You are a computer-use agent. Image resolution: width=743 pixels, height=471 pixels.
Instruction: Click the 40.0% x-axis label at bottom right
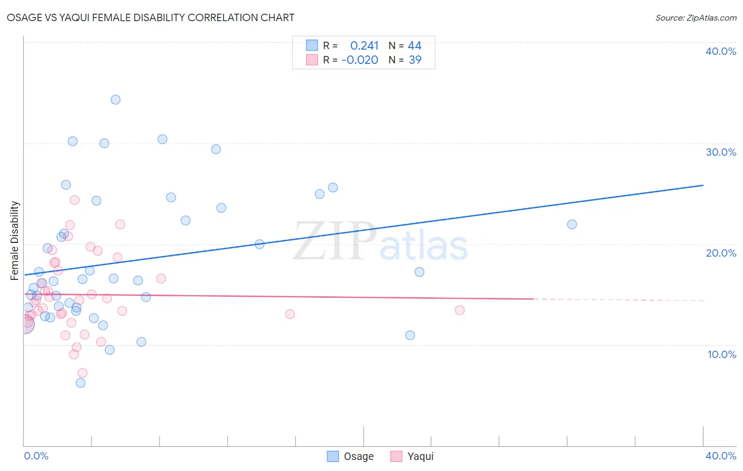click(x=721, y=456)
